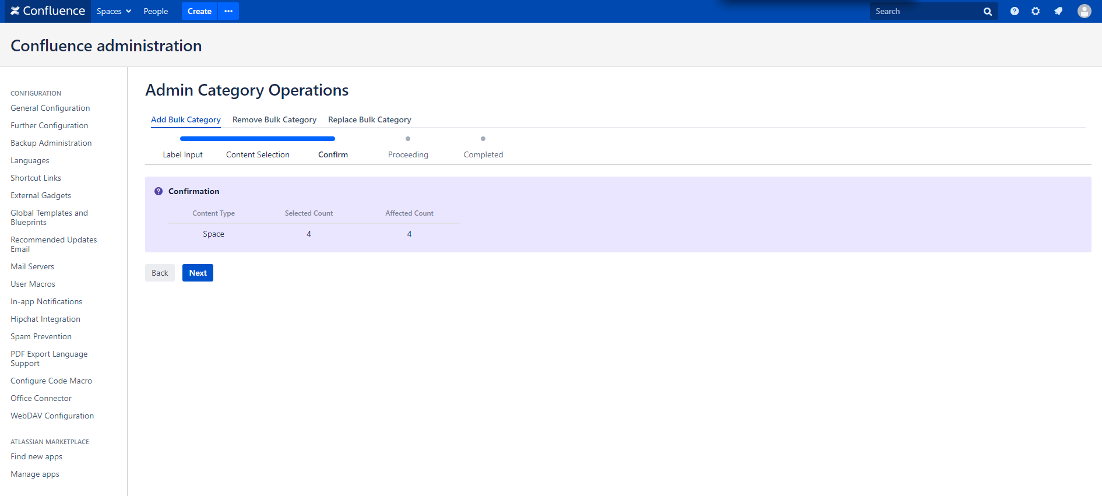Screen dimensions: 1102x496
Task: Open General Configuration
Action: click(x=50, y=108)
